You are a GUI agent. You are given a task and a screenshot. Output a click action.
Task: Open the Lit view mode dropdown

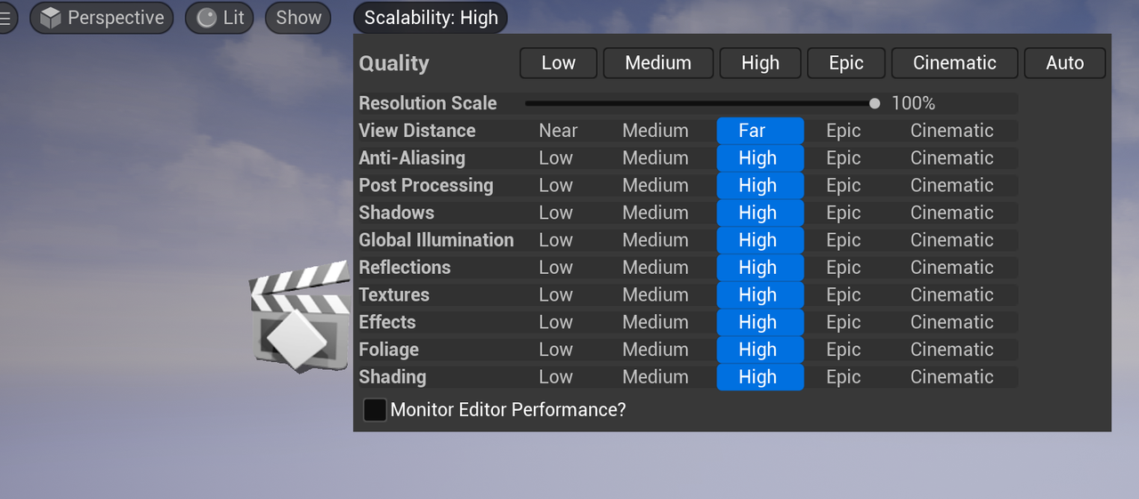[220, 18]
